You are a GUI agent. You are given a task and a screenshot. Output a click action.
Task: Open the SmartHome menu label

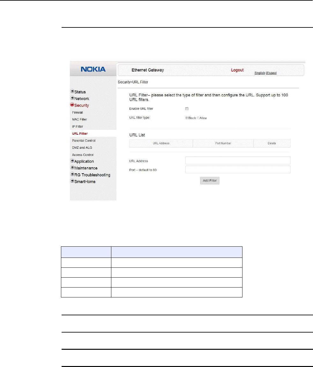click(85, 182)
